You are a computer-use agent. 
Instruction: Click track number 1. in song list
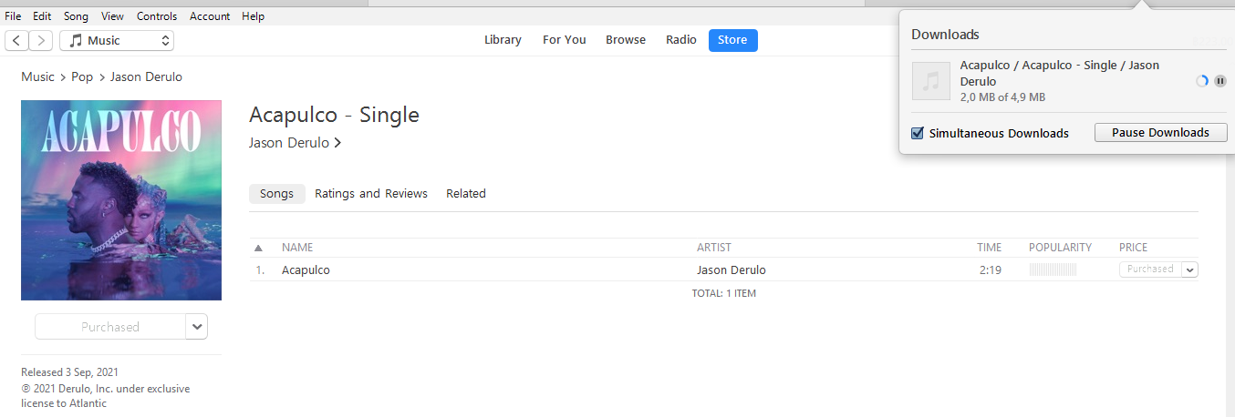(x=260, y=270)
